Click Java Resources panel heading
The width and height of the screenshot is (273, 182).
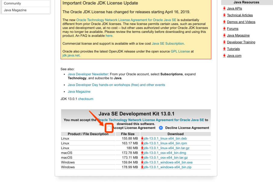[x=246, y=2]
